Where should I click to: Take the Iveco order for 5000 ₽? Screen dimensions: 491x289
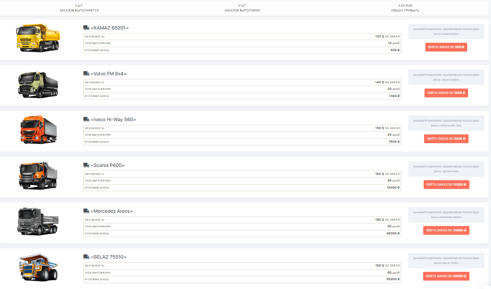[446, 139]
